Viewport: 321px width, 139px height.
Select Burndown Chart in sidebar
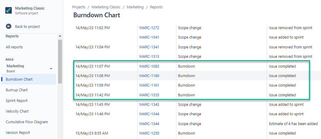pyautogui.click(x=29, y=79)
